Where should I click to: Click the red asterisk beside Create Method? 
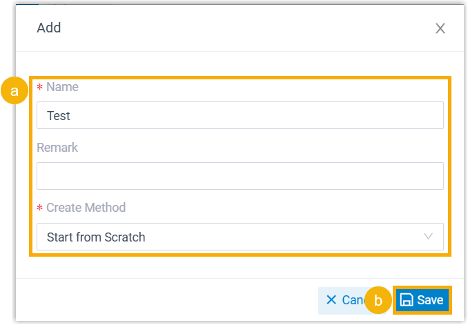tap(39, 208)
